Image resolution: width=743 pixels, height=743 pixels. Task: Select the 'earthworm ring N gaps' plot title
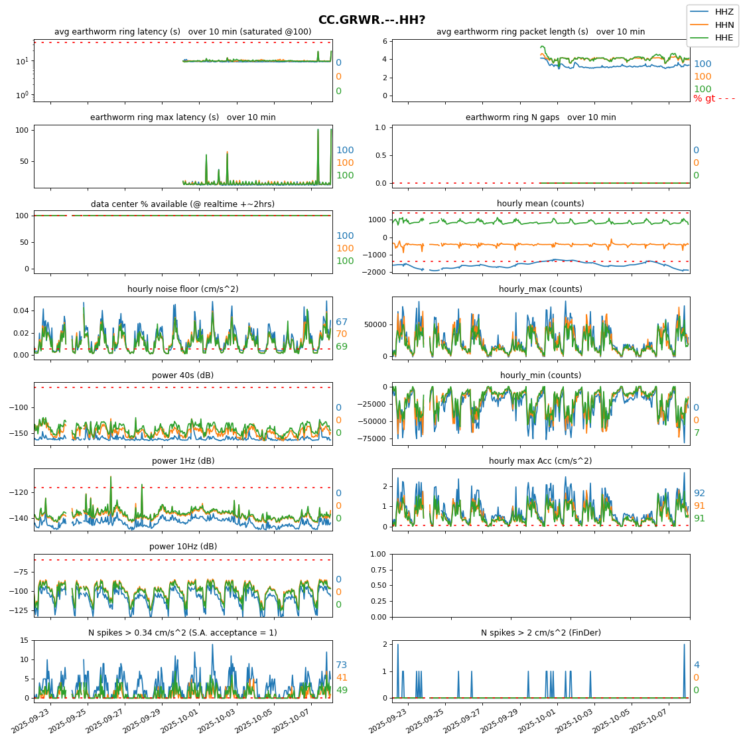tap(541, 117)
